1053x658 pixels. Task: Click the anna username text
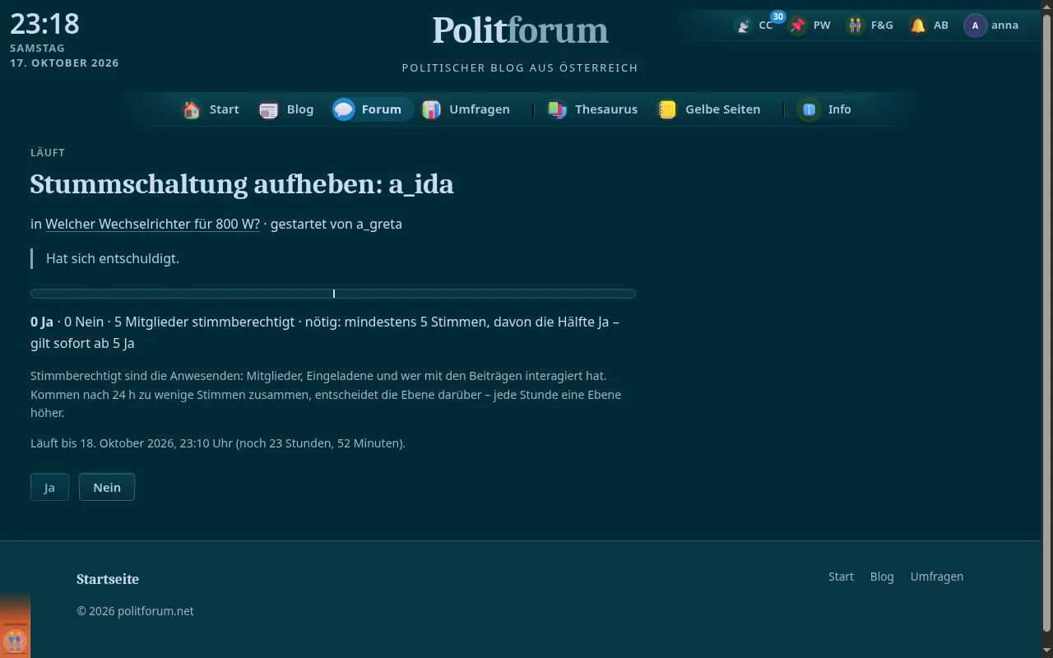[1004, 25]
